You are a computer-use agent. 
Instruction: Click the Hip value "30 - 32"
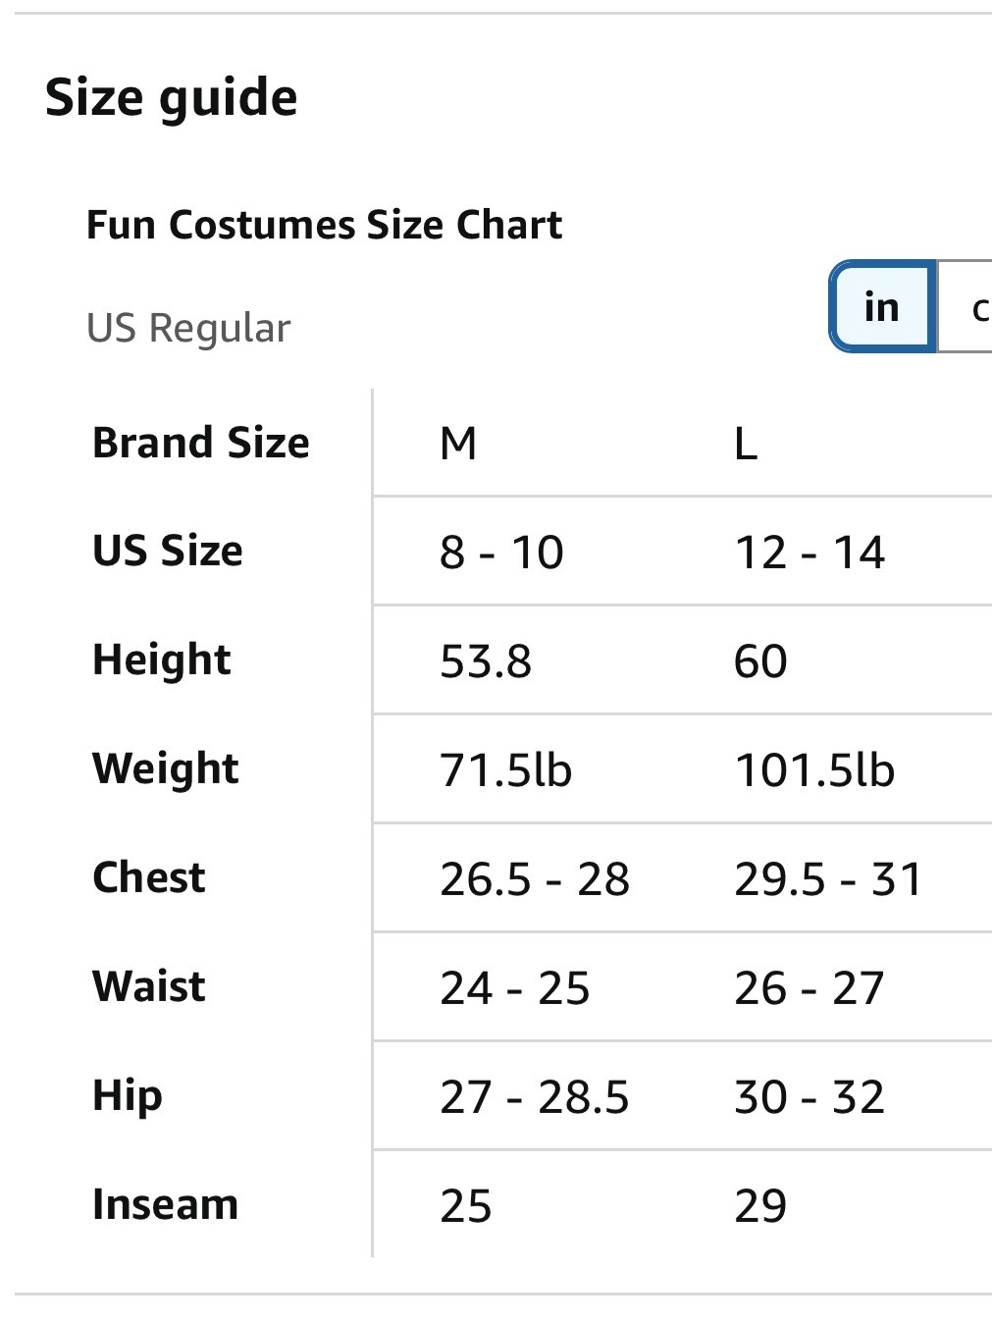809,1097
